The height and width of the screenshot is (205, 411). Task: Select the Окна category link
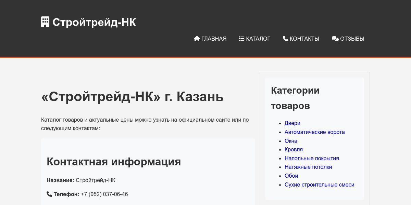[x=291, y=141]
